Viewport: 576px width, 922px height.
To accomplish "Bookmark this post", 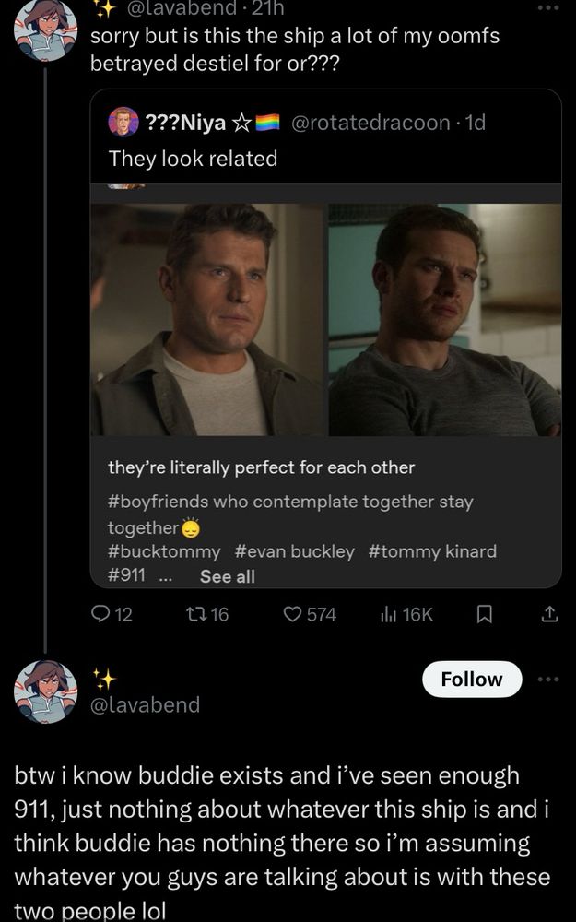I will coord(484,614).
